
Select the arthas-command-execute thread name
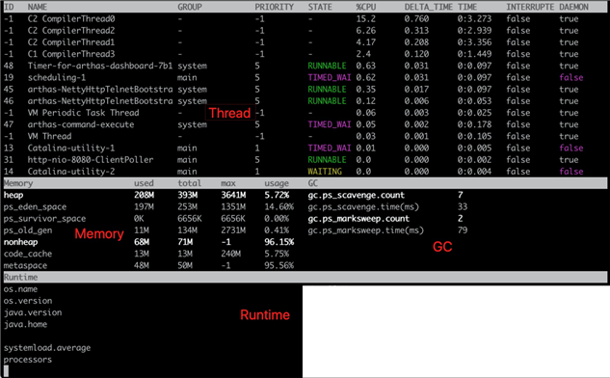pos(81,124)
